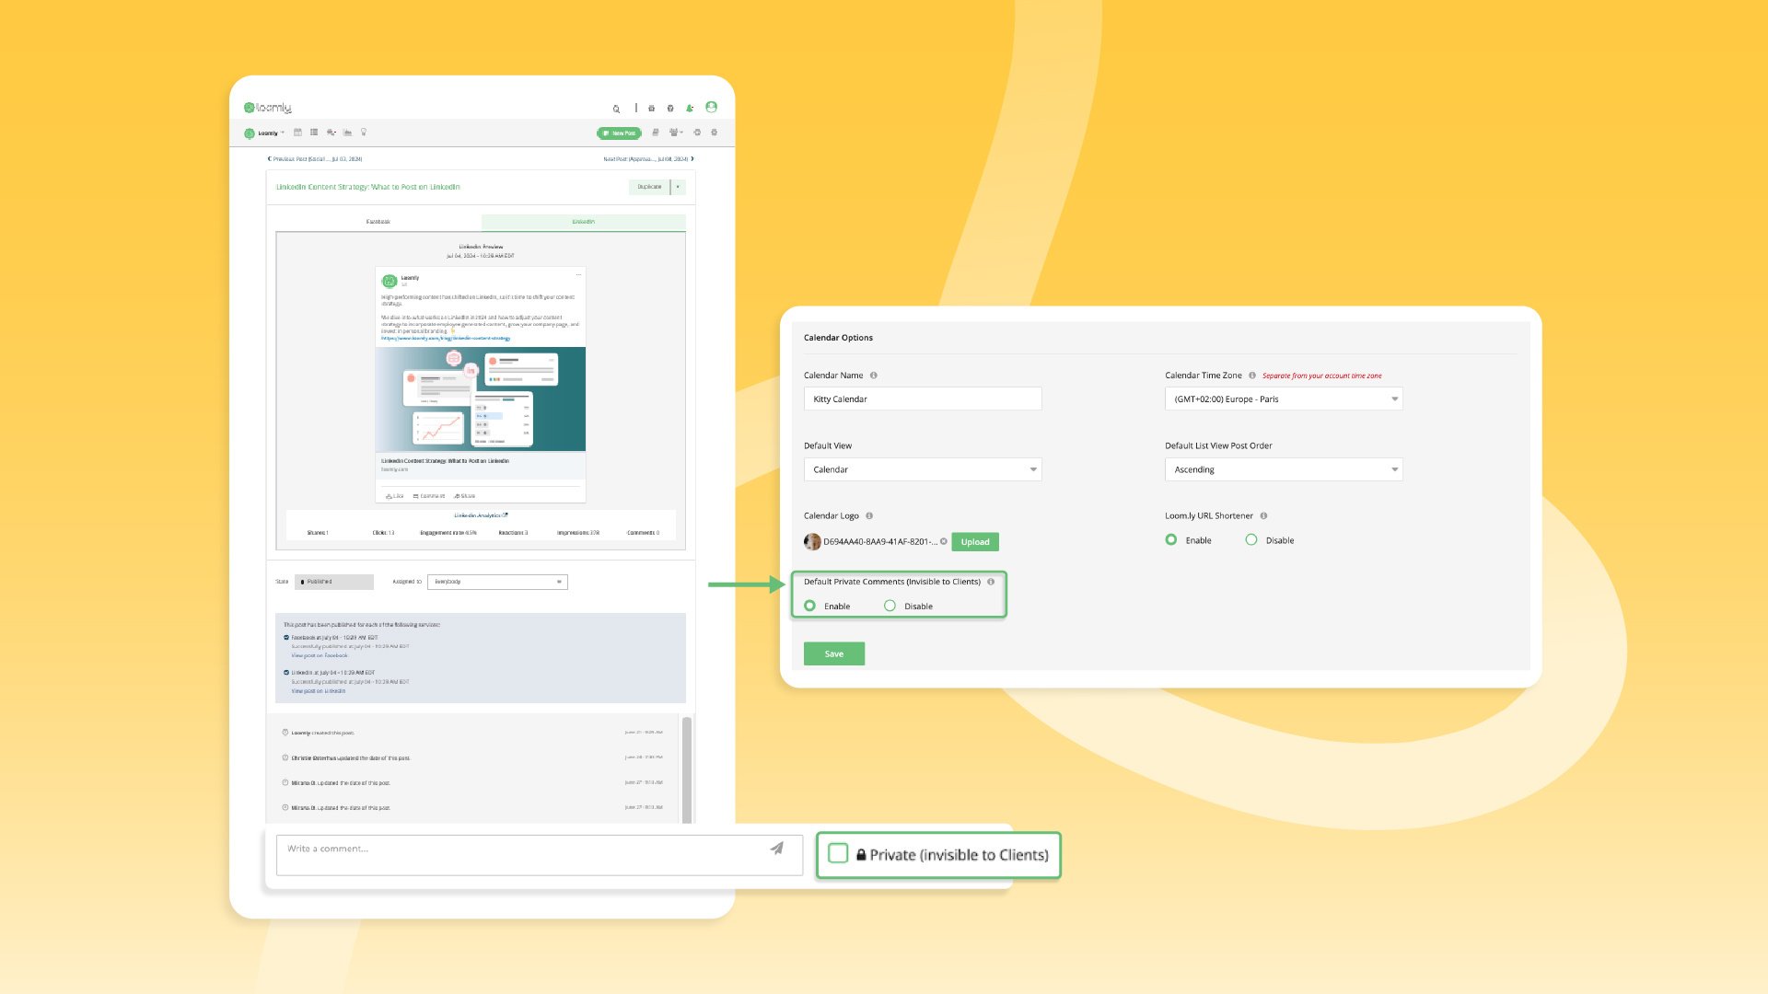Send comment with paper plane icon

point(776,849)
